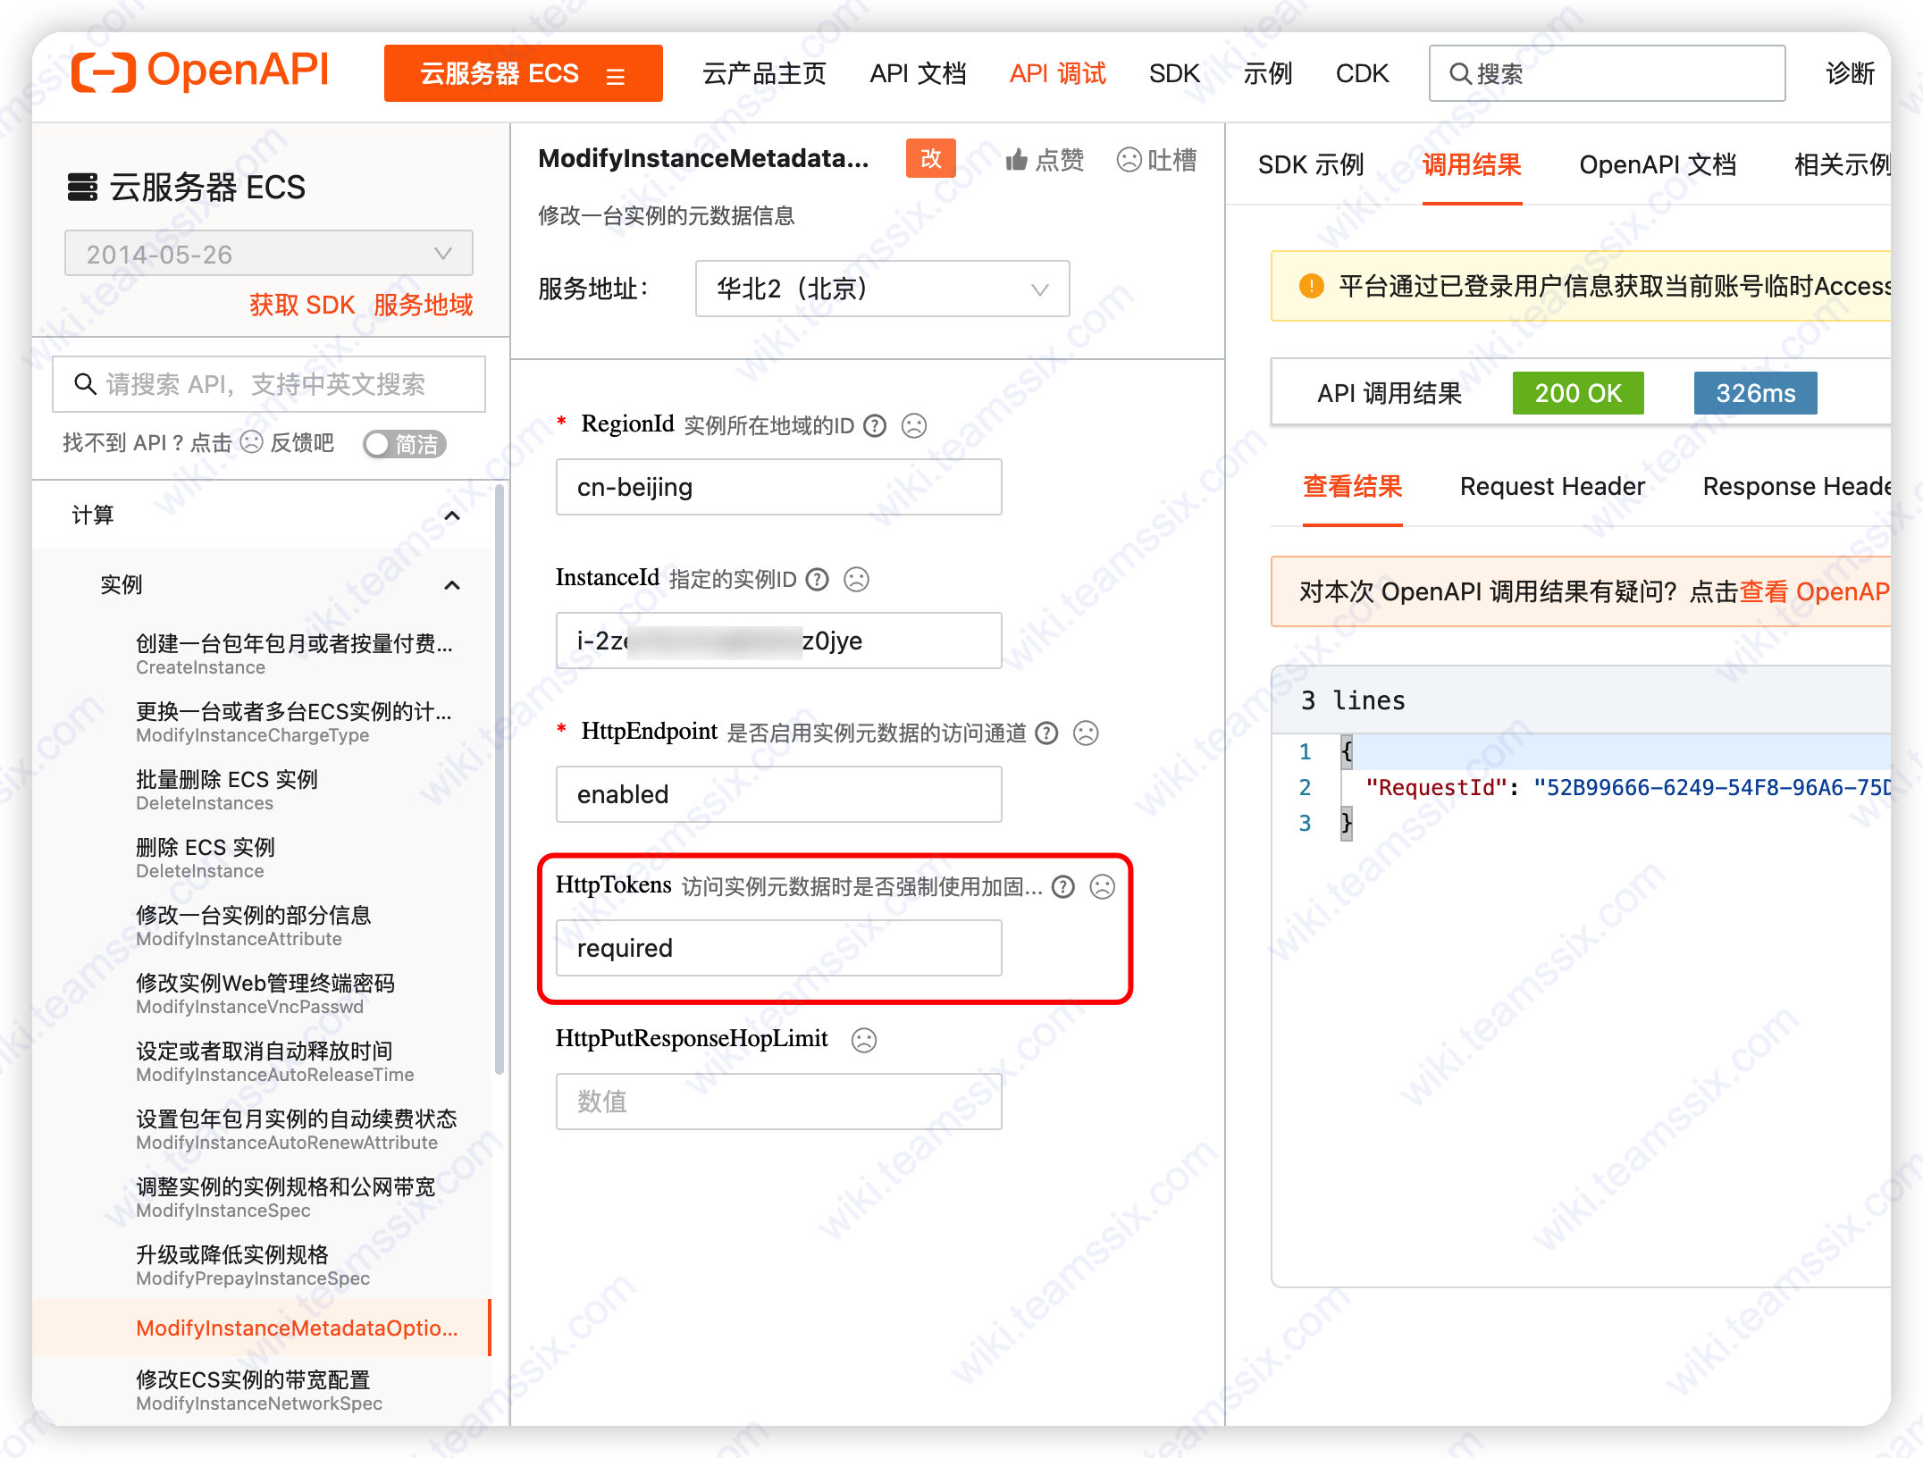Click help icon next to HttpEndpoint
The image size is (1923, 1458).
1045,733
